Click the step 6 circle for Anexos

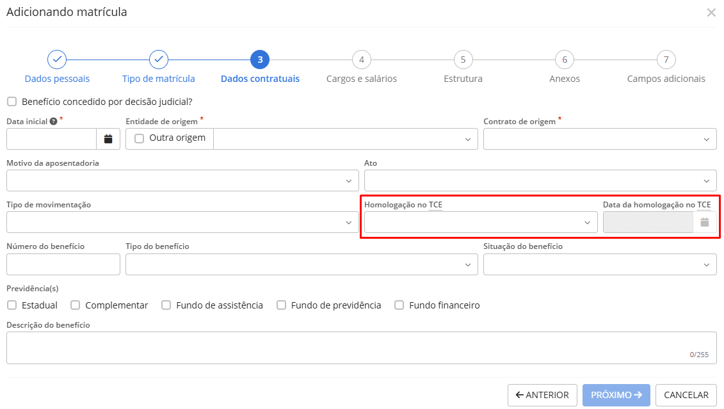click(564, 59)
